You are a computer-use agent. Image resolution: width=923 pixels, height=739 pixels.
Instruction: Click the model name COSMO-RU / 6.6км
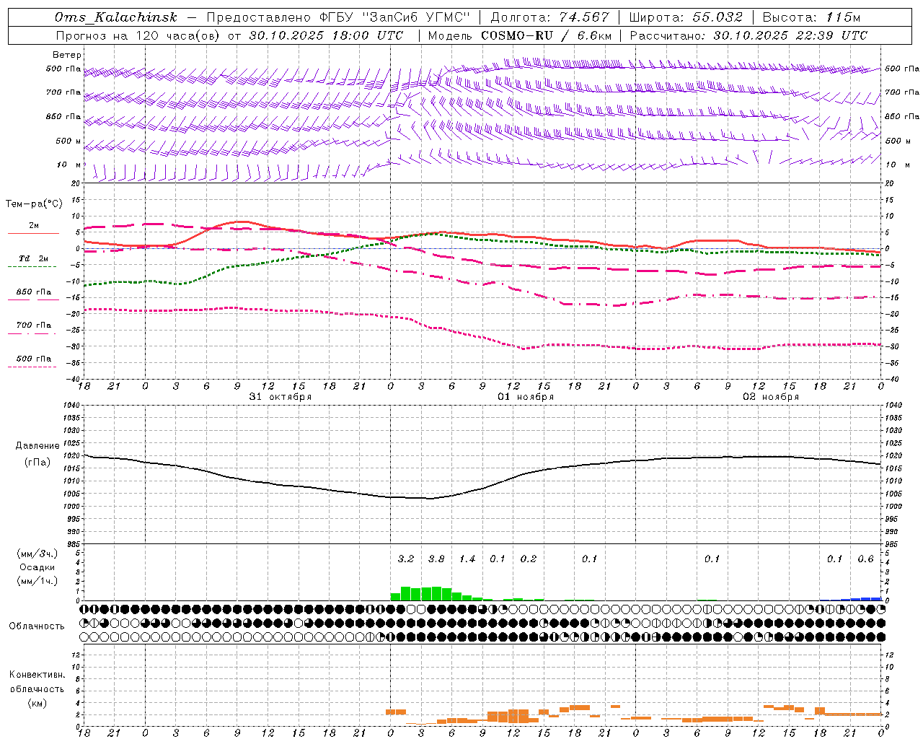click(546, 35)
